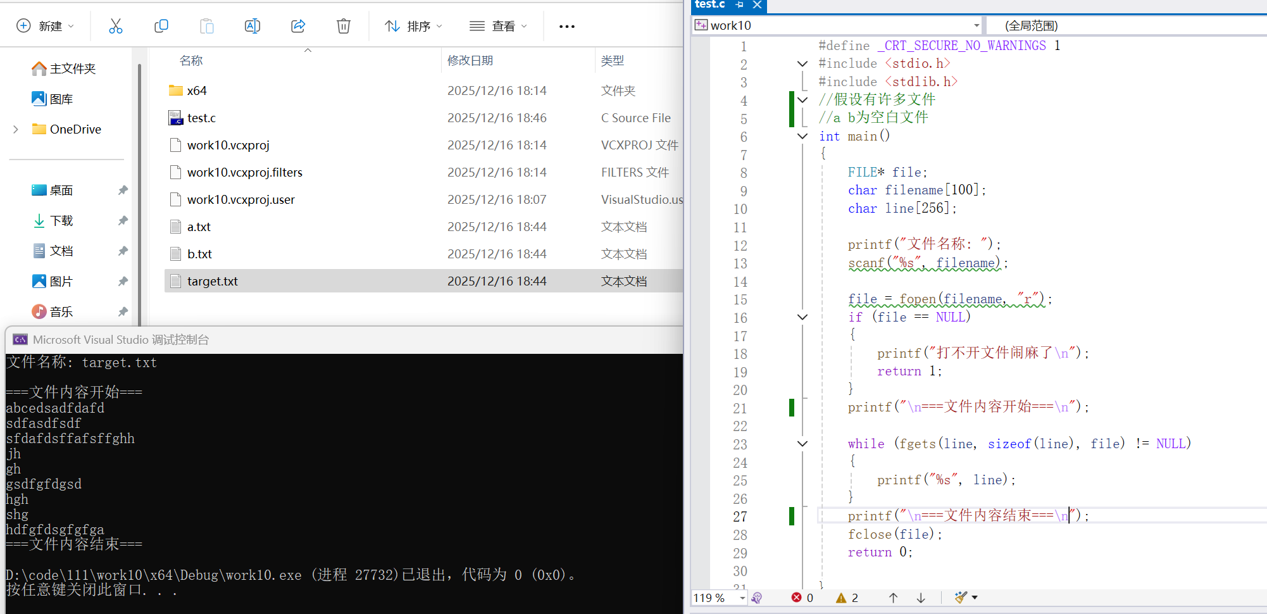Click the Visual Studio debug console title bar
The image size is (1267, 614).
click(344, 340)
